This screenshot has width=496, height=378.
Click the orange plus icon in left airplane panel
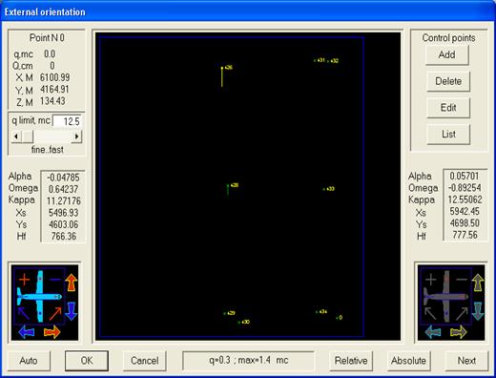(24, 280)
